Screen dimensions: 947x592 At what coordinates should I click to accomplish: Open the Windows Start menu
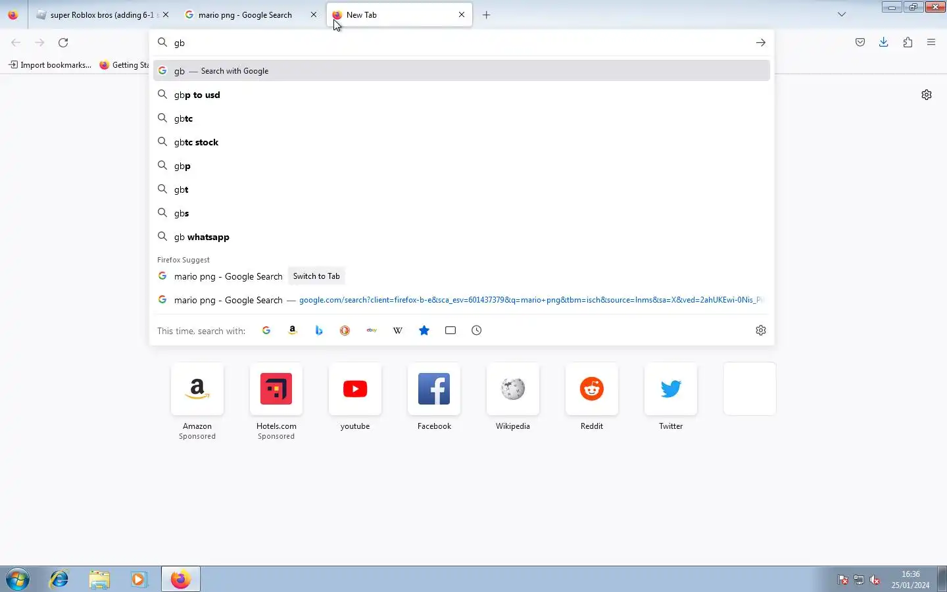tap(18, 580)
